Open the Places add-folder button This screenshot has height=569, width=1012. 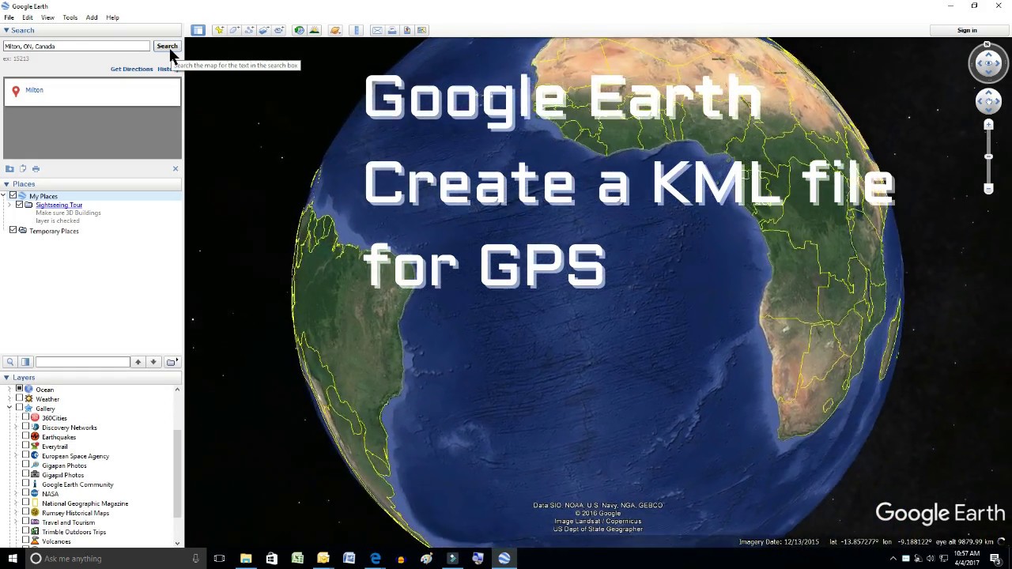point(172,362)
